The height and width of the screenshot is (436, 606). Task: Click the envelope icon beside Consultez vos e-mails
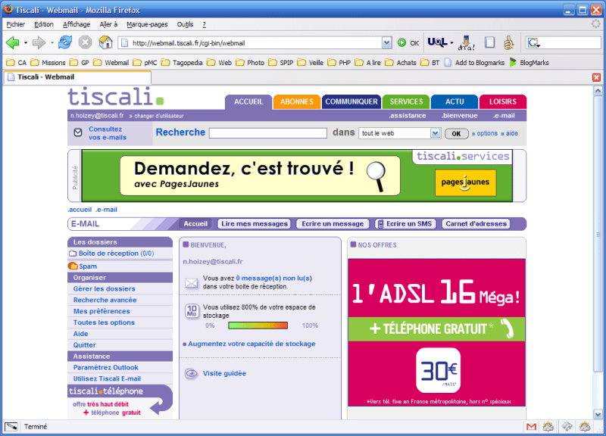click(78, 132)
